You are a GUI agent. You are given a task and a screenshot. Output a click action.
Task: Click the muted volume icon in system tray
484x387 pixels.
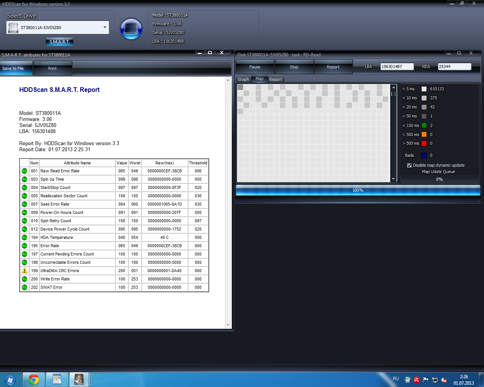coord(444,380)
